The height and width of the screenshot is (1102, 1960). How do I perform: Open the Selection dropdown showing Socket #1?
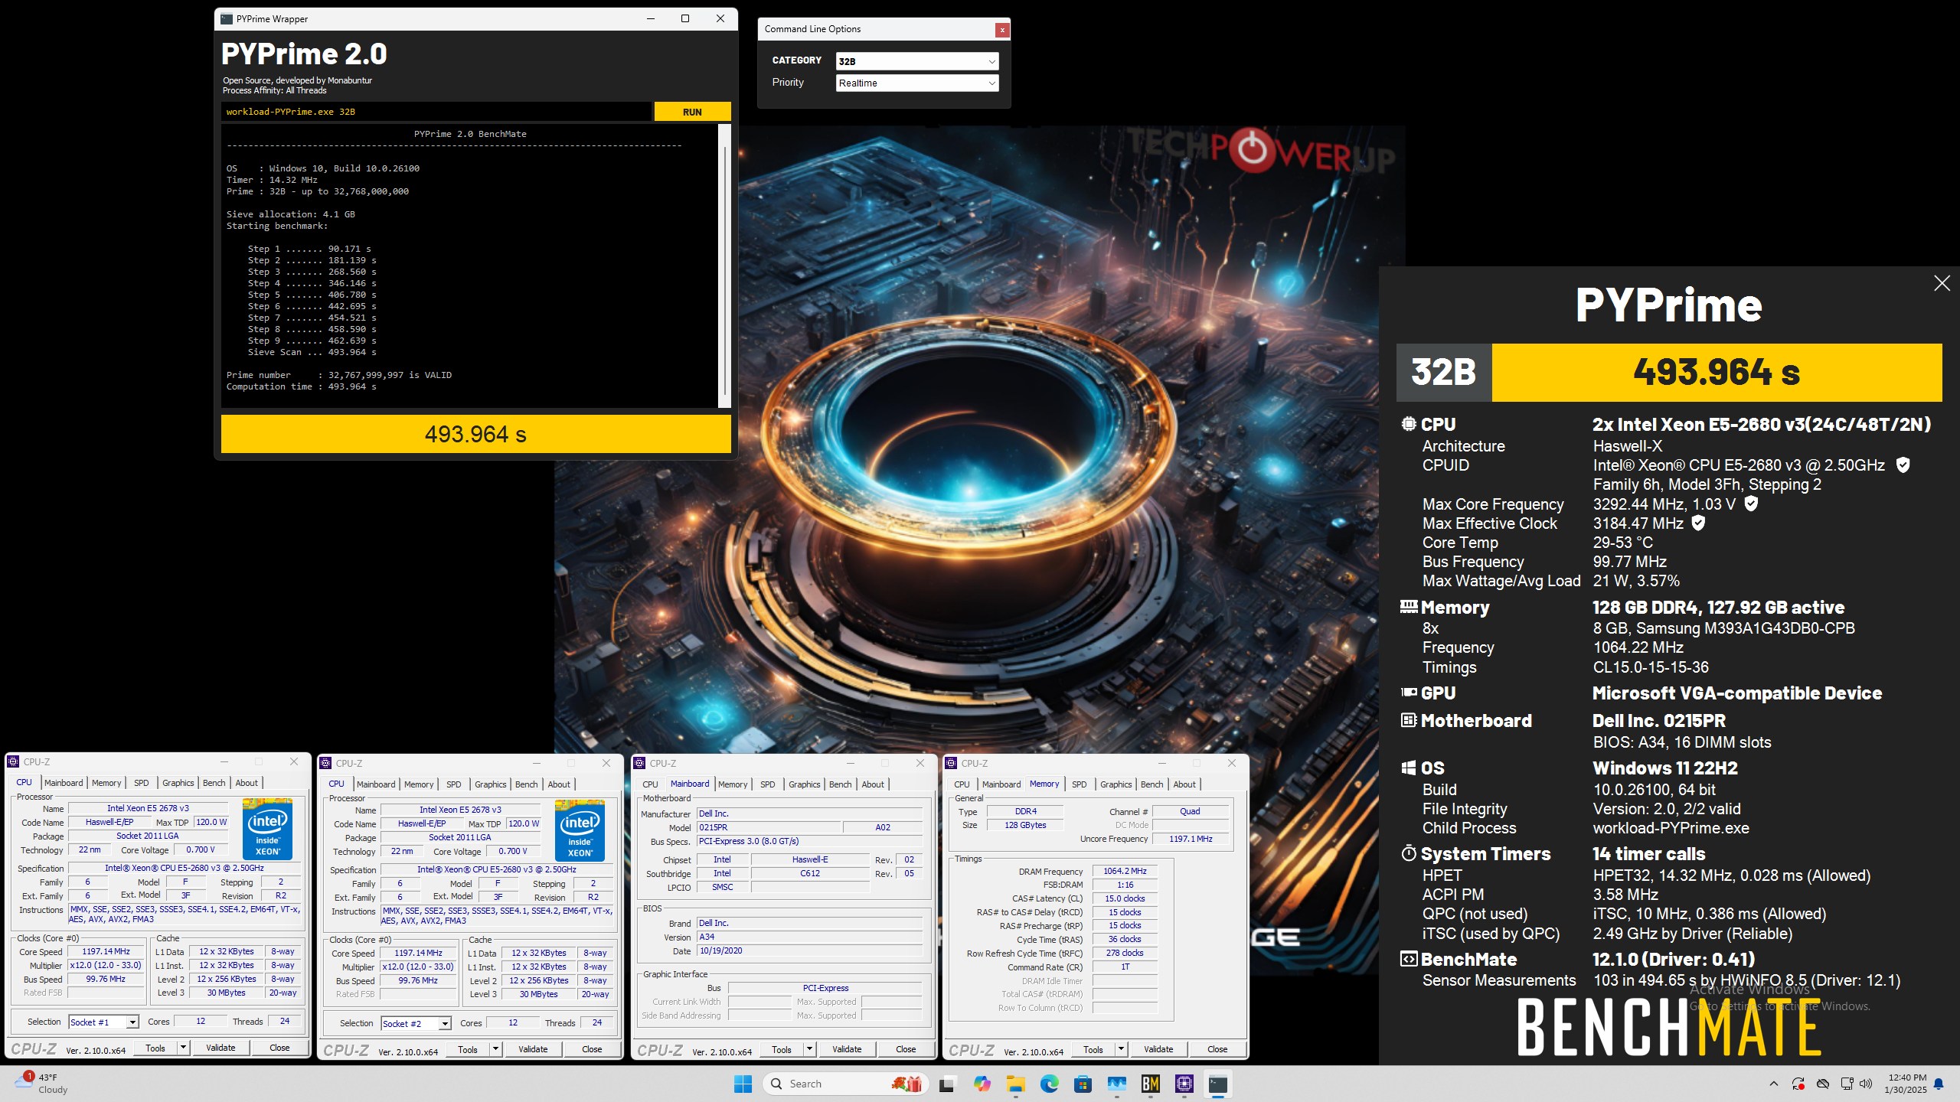click(x=103, y=1022)
